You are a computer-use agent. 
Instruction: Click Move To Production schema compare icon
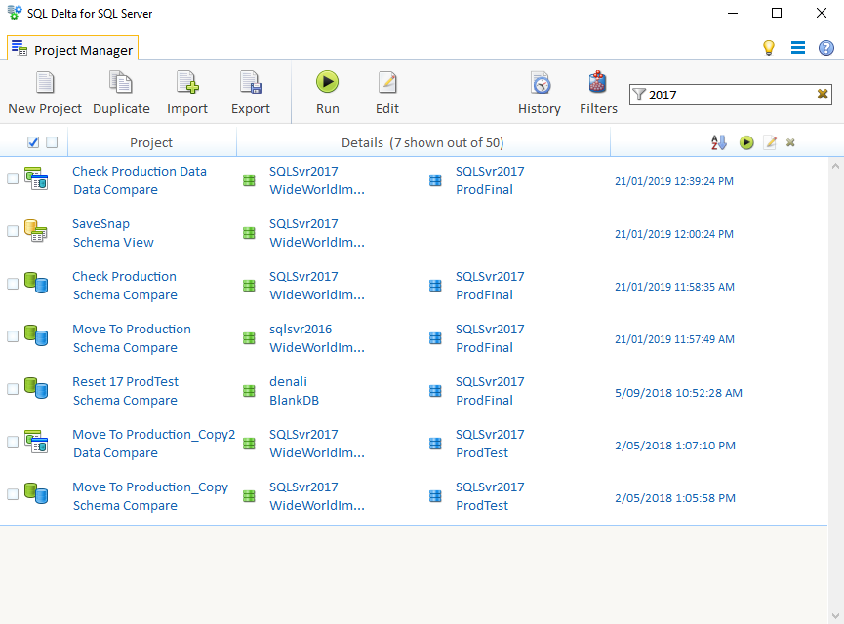(x=36, y=336)
